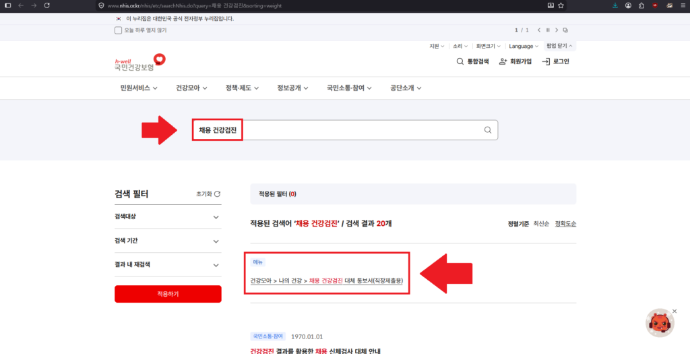Open the 국민소통·참여 menu
Viewport: 690px width, 354px height.
(x=350, y=88)
